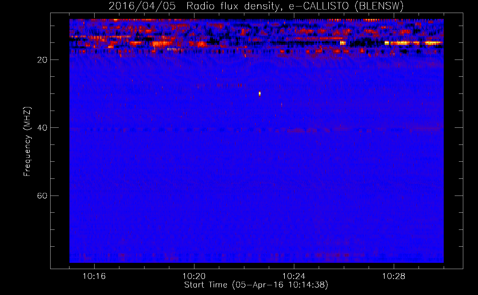The width and height of the screenshot is (478, 295).
Task: Click the "Frequency (MHZ)" y-axis label
Action: pyautogui.click(x=27, y=142)
